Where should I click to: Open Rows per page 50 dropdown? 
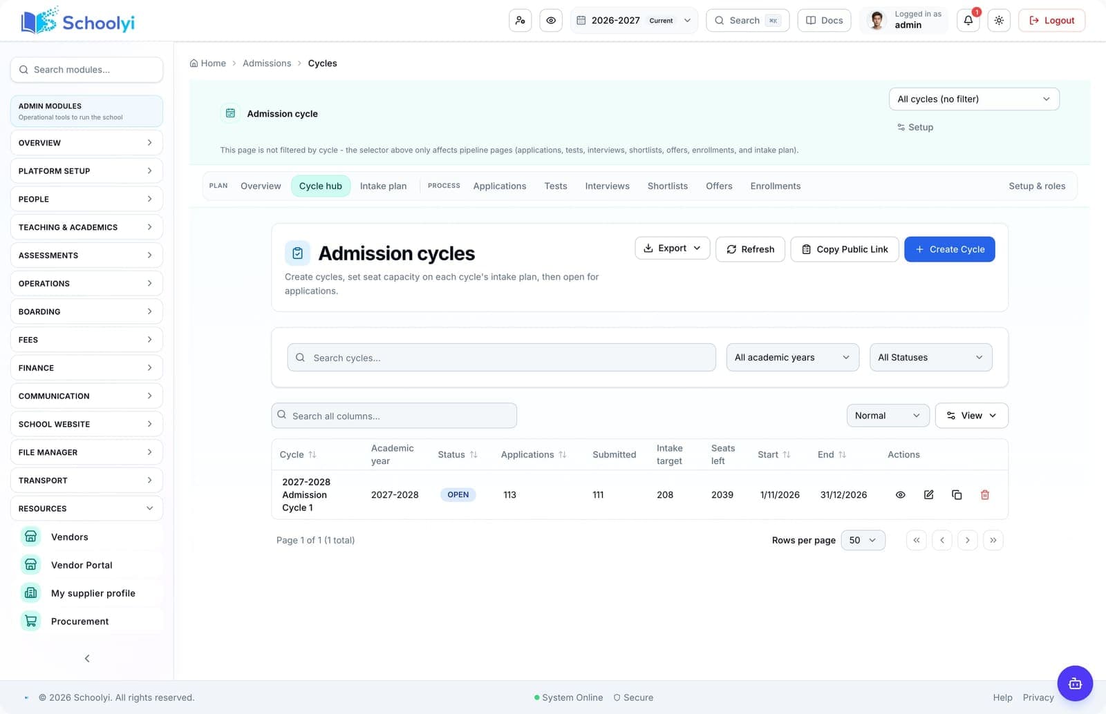[863, 540]
